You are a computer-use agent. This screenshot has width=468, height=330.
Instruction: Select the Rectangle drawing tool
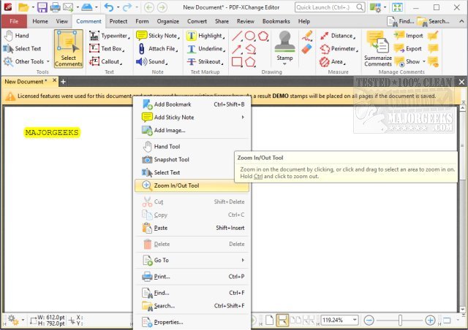click(x=237, y=62)
